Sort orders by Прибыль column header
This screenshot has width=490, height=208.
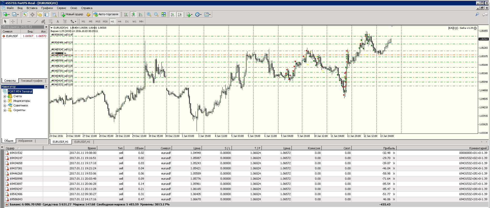point(374,148)
